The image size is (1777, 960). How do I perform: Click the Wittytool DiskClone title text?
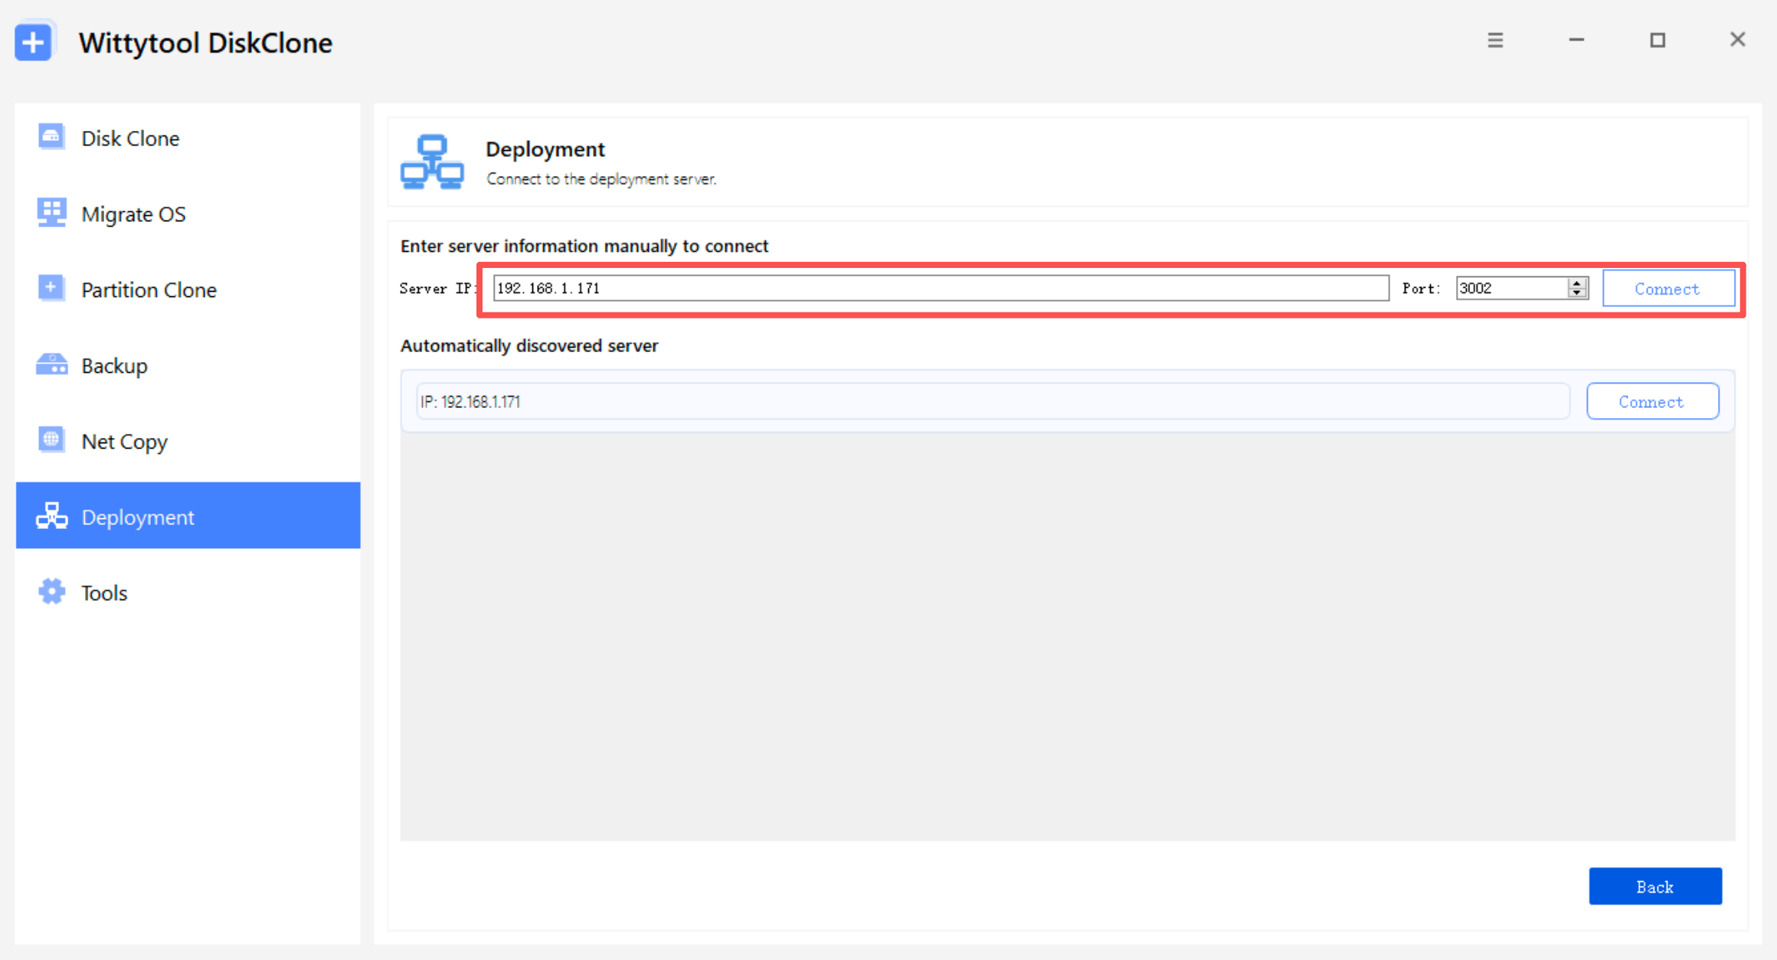coord(206,43)
